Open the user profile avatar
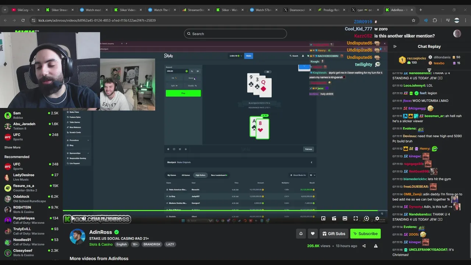 click(x=457, y=34)
